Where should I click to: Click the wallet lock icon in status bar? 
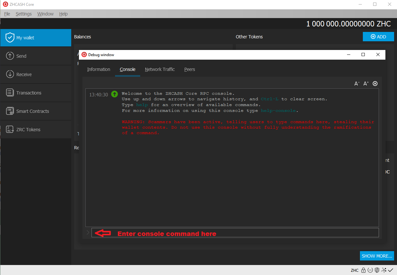point(363,270)
